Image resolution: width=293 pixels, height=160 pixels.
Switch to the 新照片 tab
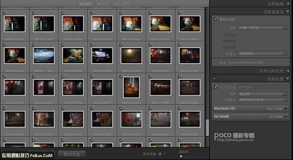point(103,4)
